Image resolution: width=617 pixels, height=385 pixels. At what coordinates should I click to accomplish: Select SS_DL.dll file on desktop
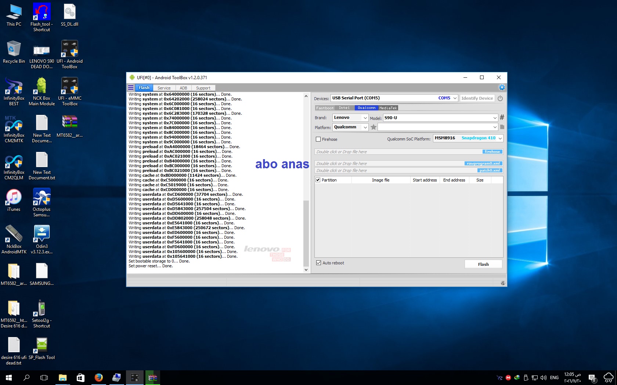coord(69,15)
